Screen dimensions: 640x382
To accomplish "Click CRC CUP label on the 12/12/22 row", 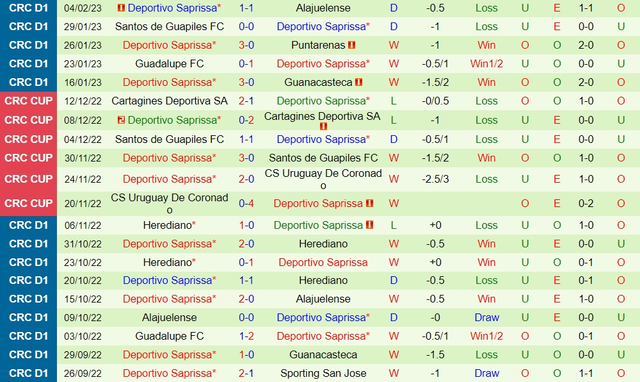I will (29, 101).
